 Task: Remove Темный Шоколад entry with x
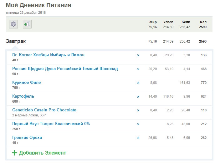click(x=138, y=69)
